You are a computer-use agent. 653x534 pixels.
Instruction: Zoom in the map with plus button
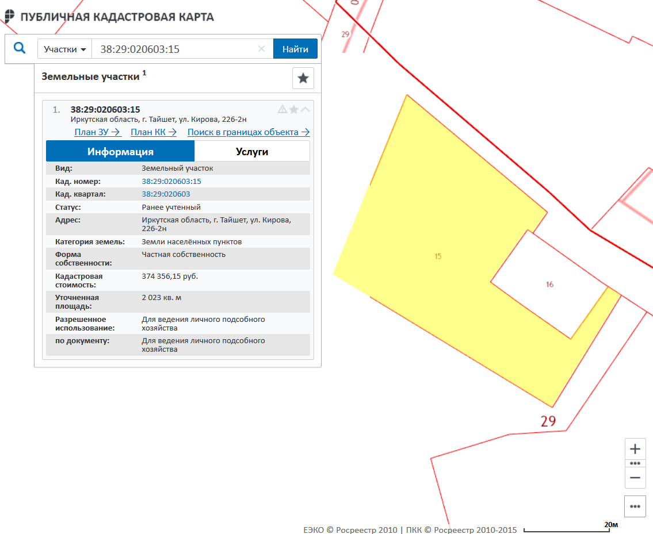click(635, 449)
